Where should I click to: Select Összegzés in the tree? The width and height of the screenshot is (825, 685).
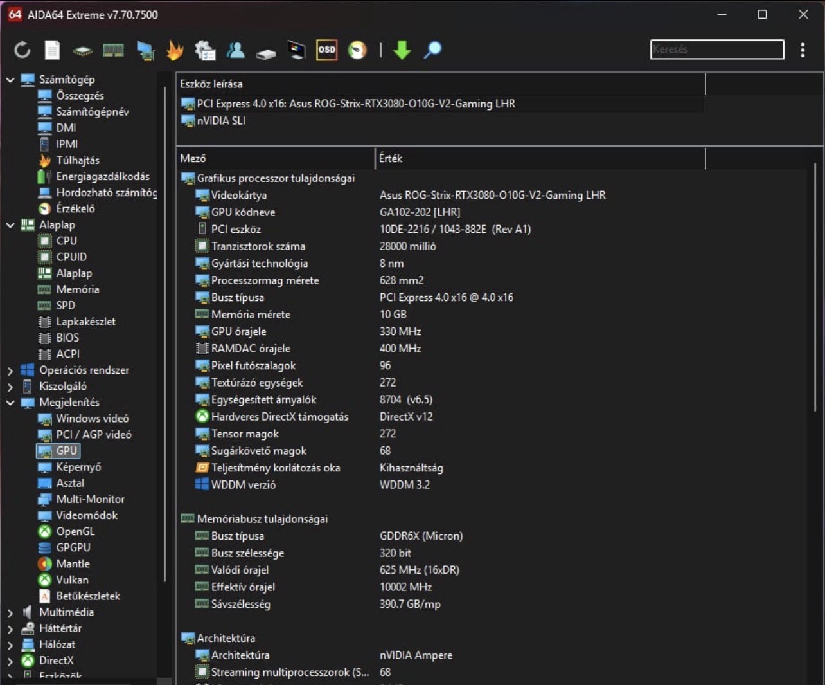click(80, 95)
